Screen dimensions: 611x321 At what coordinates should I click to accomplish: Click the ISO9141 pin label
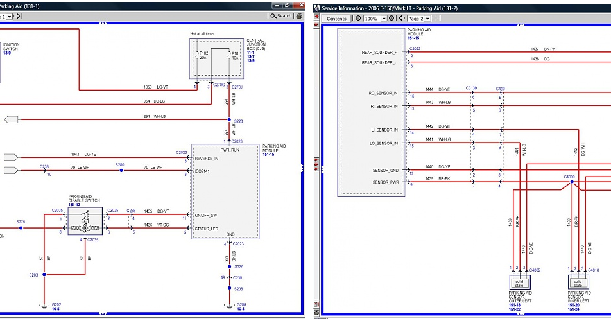[202, 171]
